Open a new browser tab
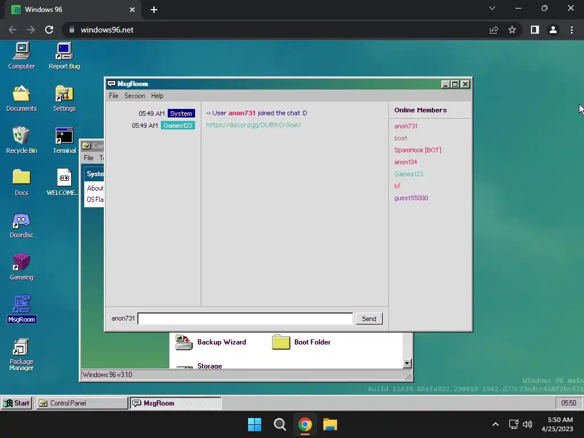584x438 pixels. (154, 10)
